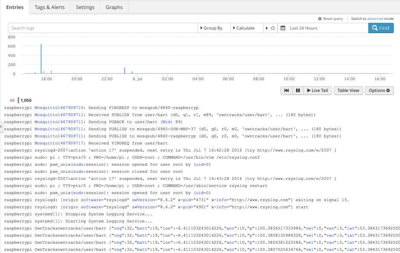This screenshot has height=253, width=400.
Task: Expand the left sidebar collapse arrow
Action: coord(1,127)
